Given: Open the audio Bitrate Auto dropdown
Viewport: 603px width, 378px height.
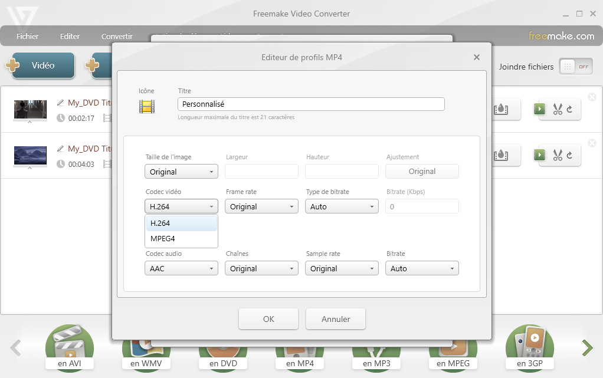Looking at the screenshot, I should click(x=422, y=268).
